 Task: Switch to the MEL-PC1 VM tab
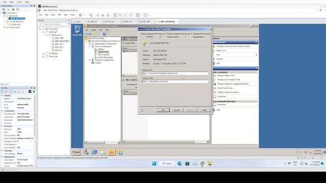[x=129, y=21]
